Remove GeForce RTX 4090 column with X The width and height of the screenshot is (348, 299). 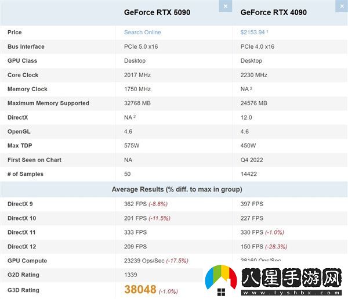tap(342, 6)
